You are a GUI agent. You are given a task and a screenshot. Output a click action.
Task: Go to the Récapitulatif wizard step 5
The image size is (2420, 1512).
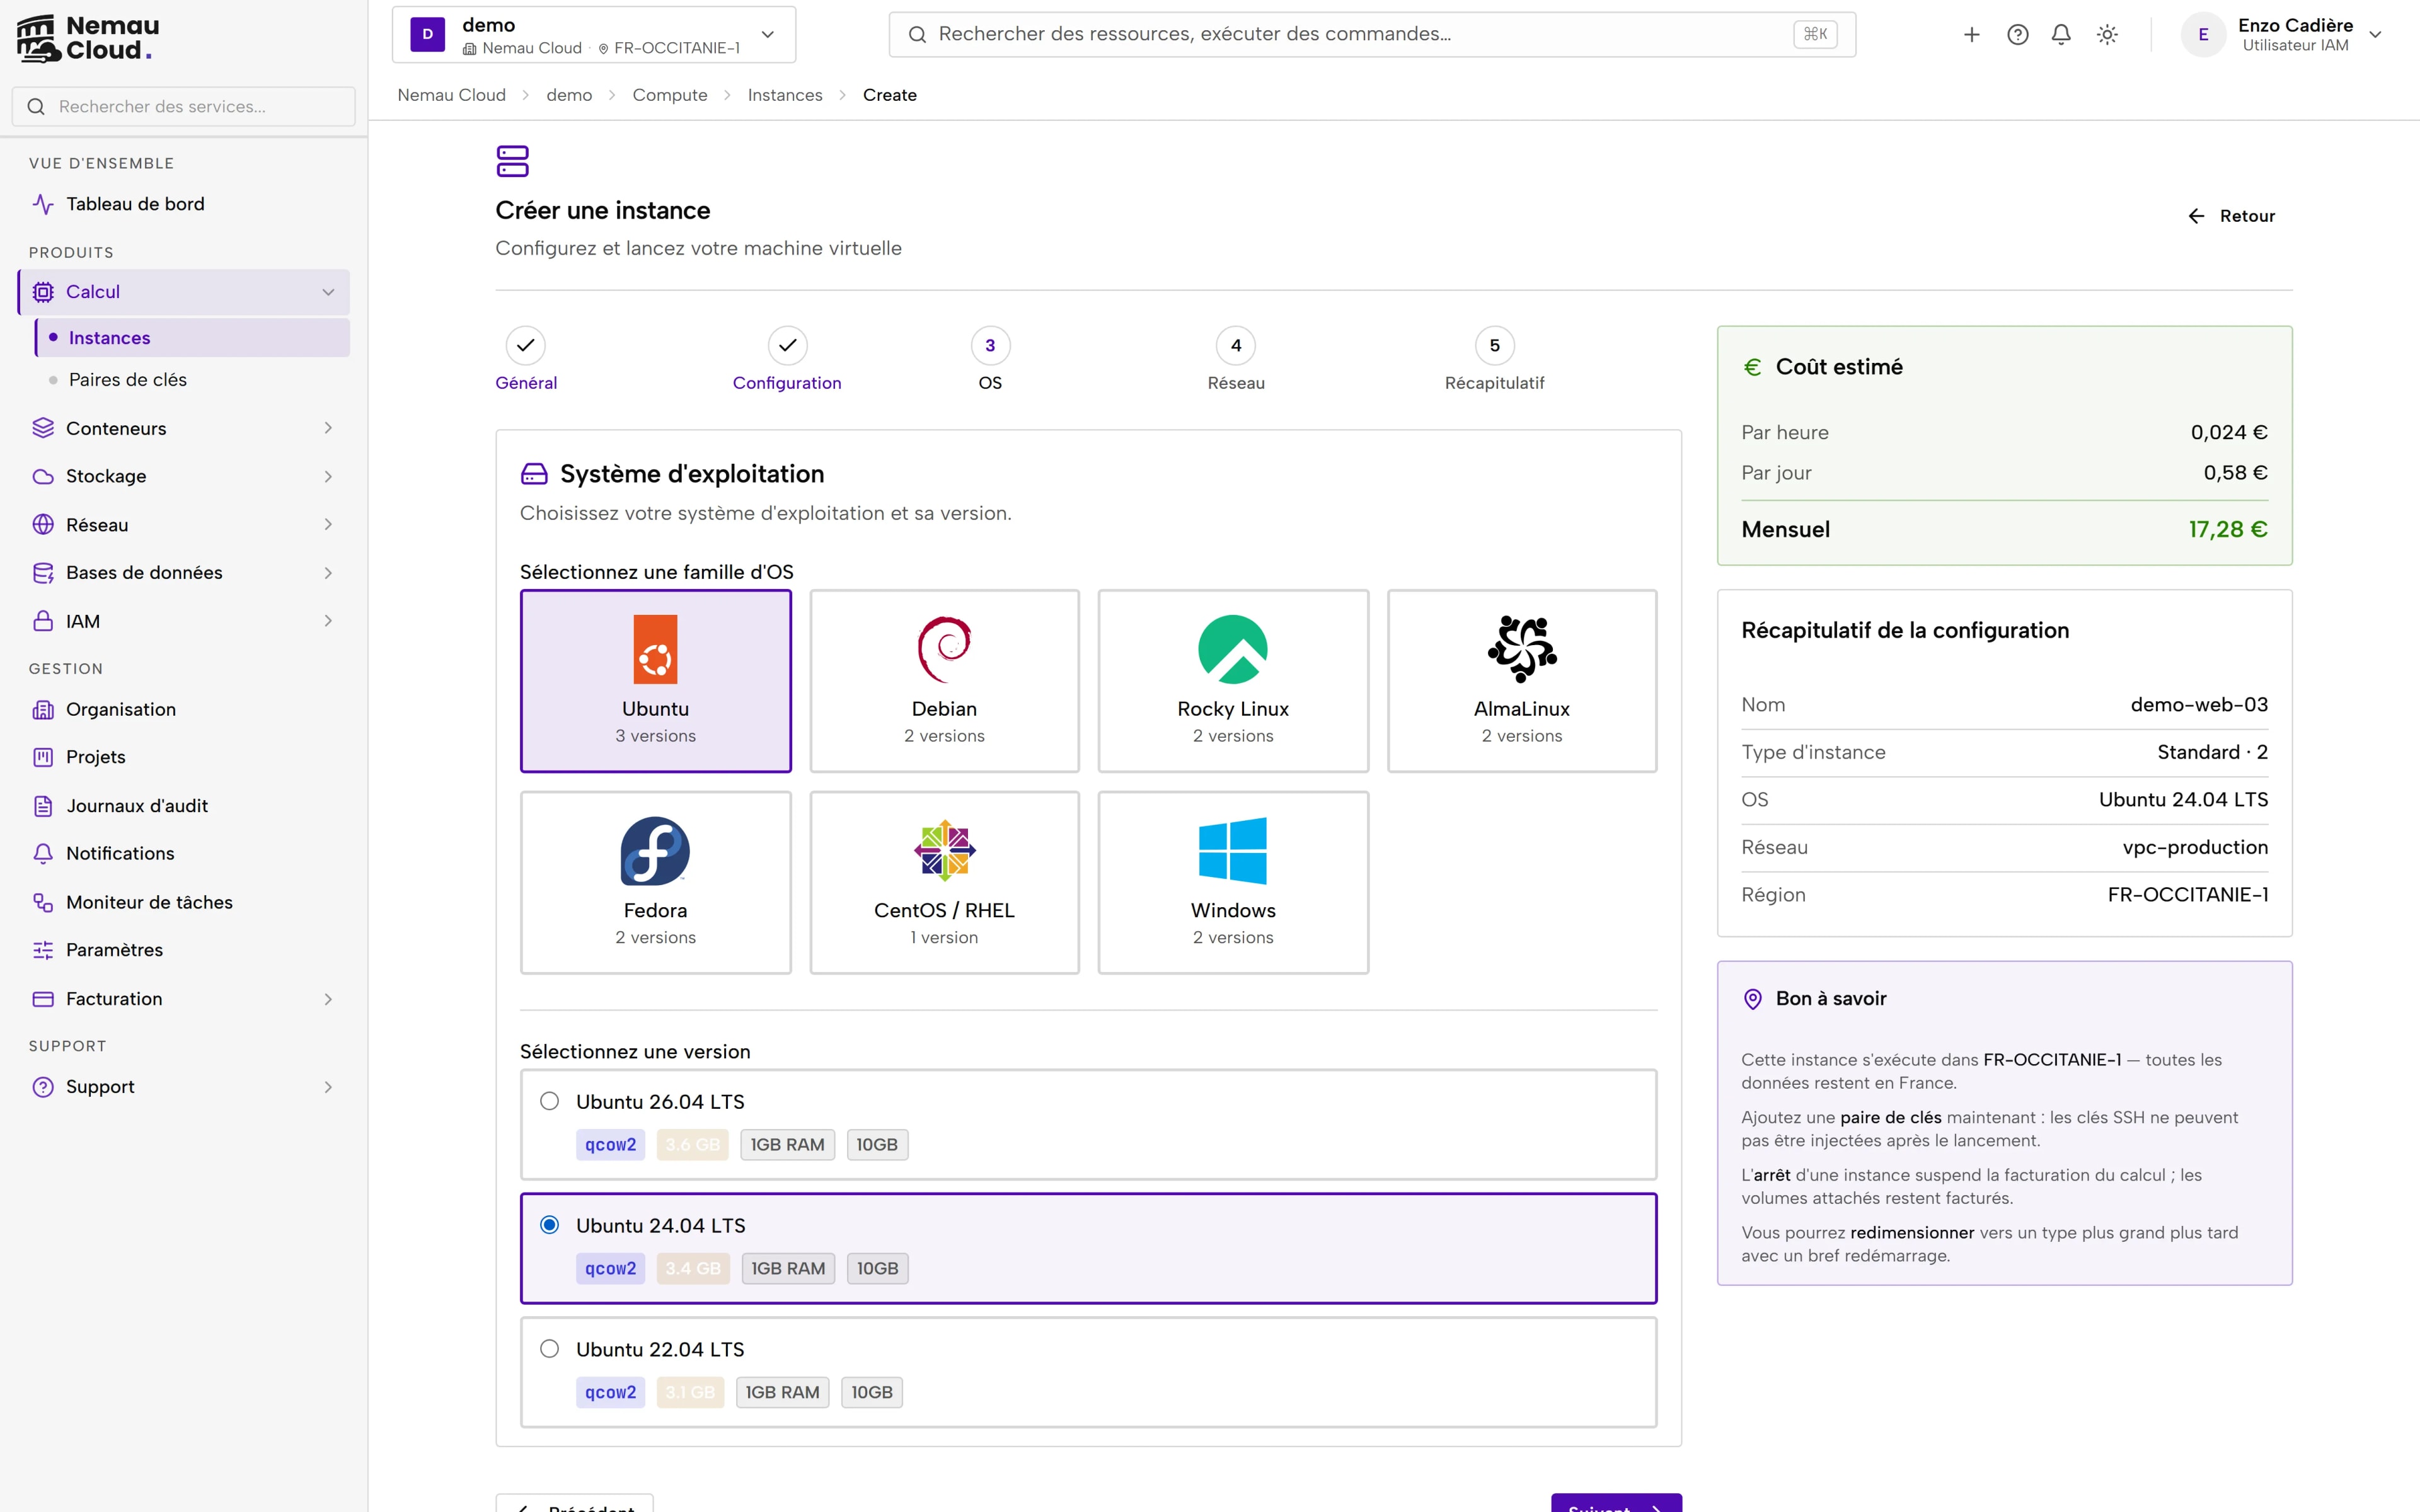(x=1494, y=359)
